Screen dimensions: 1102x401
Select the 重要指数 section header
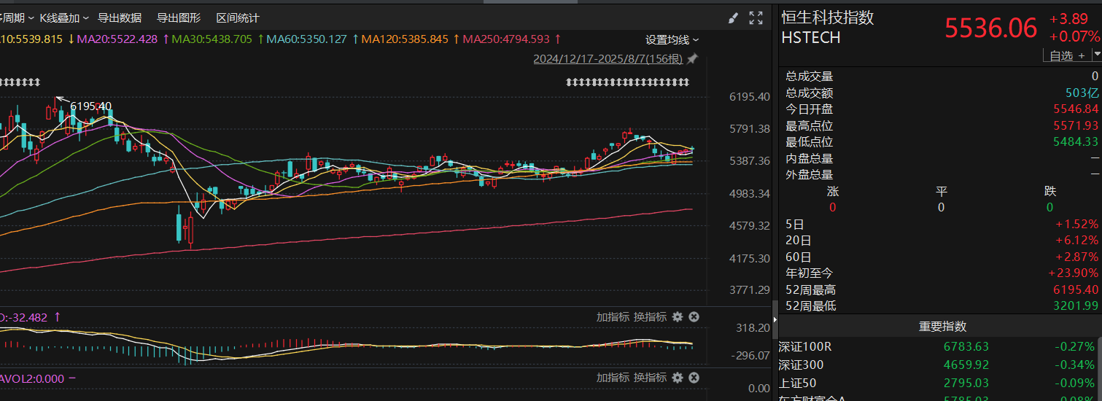(942, 326)
